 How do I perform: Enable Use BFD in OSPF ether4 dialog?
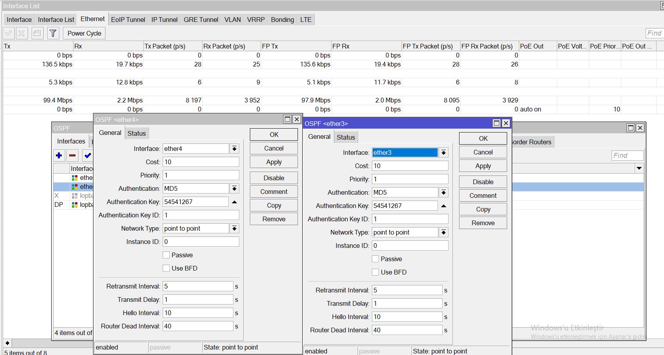166,268
